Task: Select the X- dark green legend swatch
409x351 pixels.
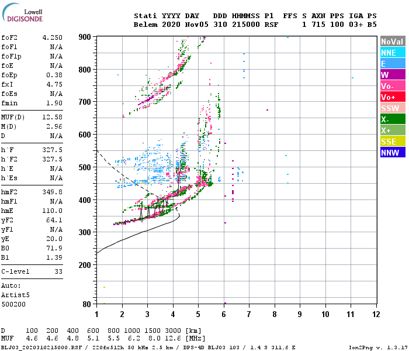Action: tap(393, 119)
